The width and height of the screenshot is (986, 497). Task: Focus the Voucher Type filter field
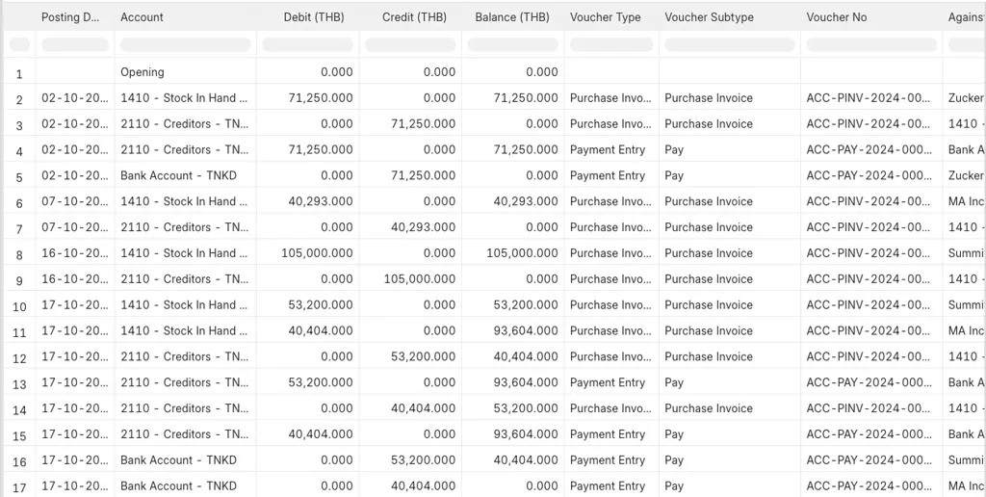pyautogui.click(x=611, y=44)
